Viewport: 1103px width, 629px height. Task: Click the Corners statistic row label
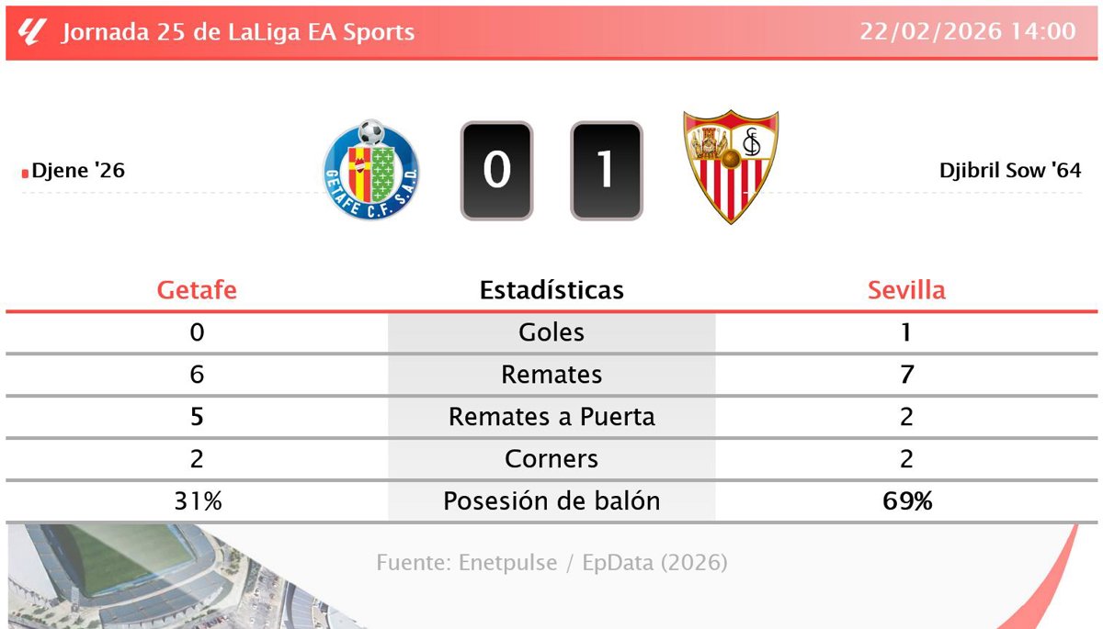551,459
